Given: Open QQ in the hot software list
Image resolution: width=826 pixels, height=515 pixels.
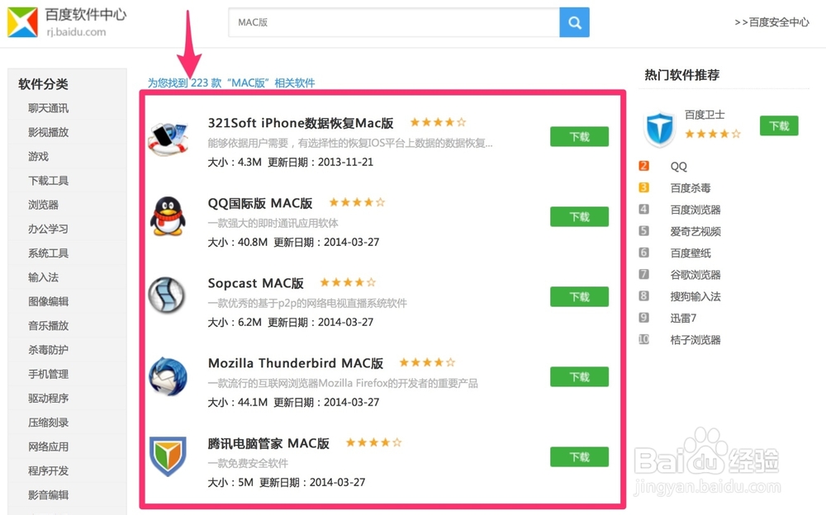Looking at the screenshot, I should point(678,167).
